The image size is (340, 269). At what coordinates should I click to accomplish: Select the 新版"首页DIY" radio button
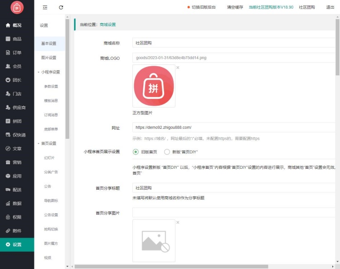coord(167,152)
